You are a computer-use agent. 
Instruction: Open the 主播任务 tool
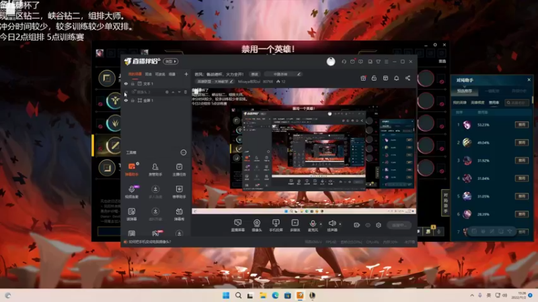click(179, 169)
